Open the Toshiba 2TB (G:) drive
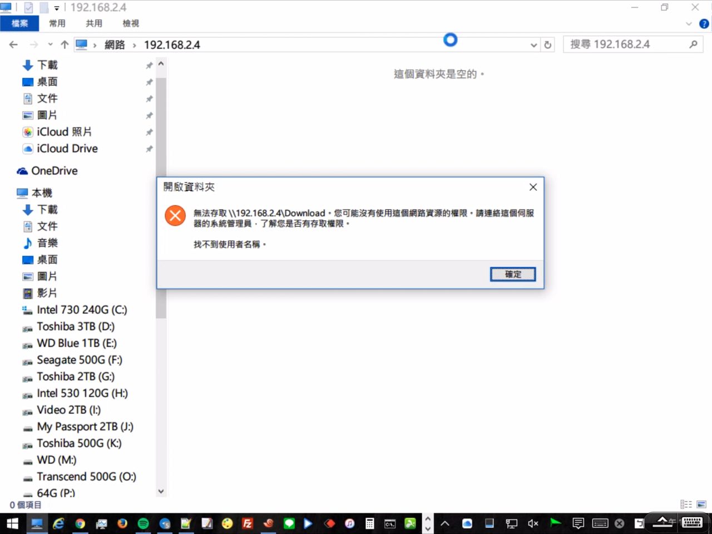712x534 pixels. [x=76, y=377]
